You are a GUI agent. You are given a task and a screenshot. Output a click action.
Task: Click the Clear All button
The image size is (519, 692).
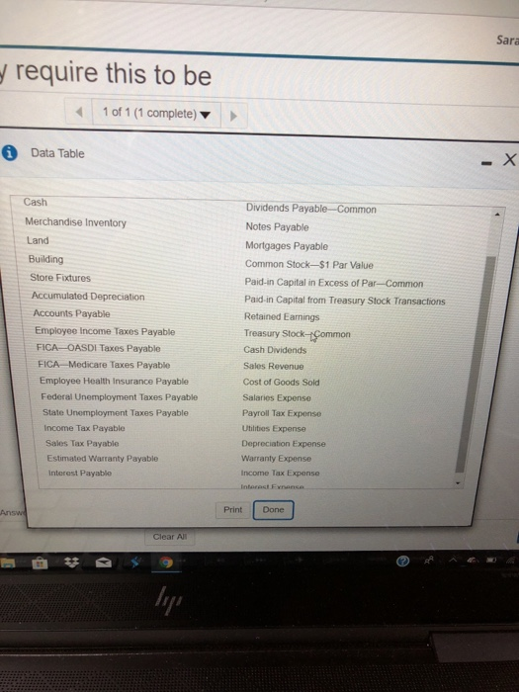170,537
